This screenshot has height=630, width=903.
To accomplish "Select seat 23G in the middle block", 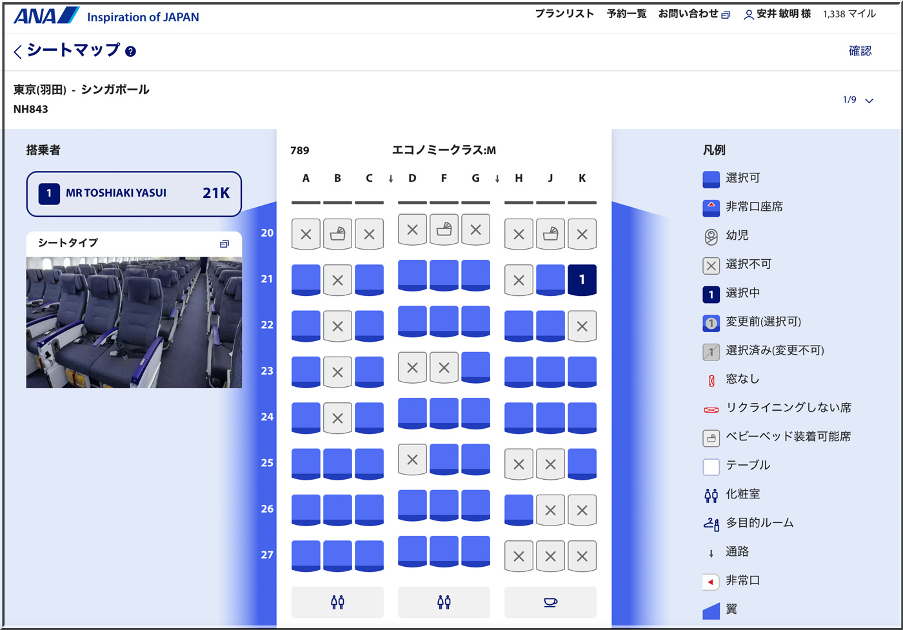I will 475,367.
